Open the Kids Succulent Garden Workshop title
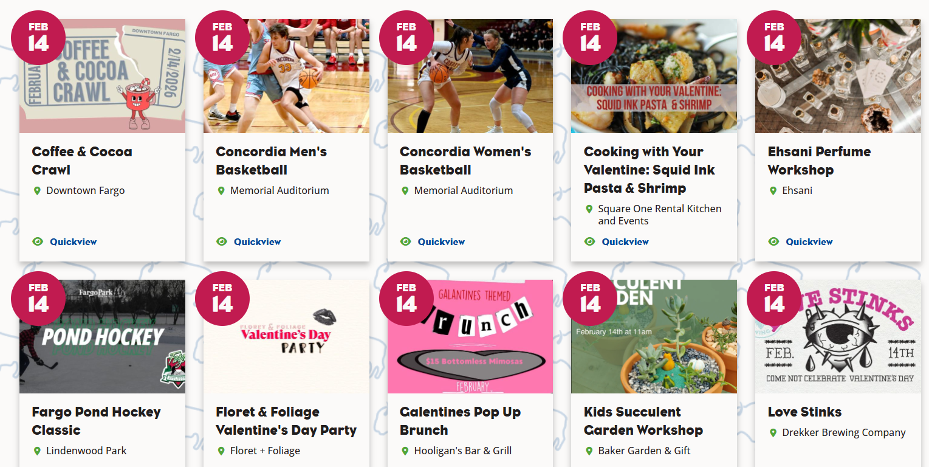The height and width of the screenshot is (467, 929). pos(643,421)
